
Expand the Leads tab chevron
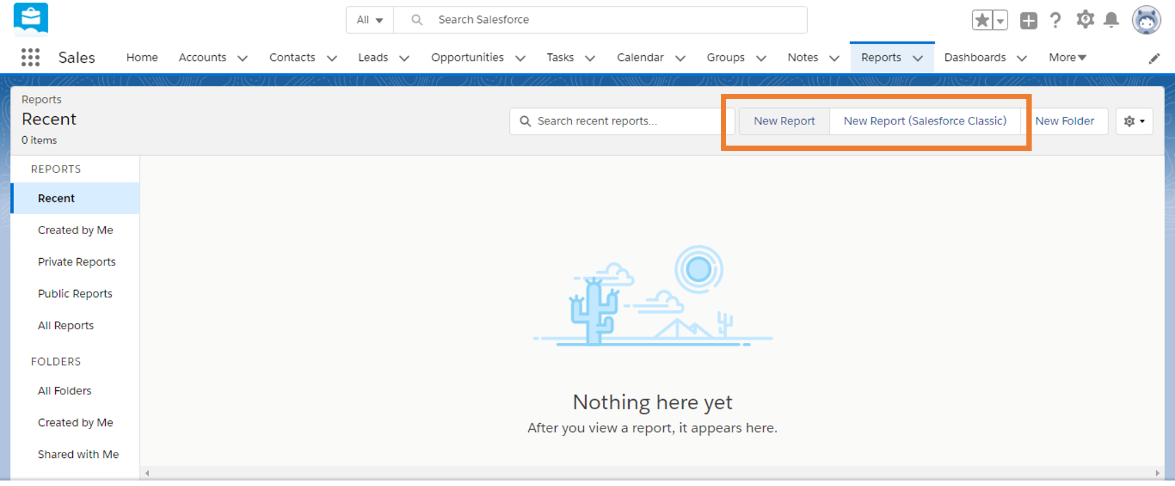[404, 58]
